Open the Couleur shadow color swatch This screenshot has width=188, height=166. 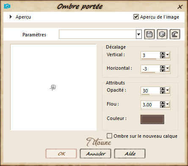click(x=152, y=120)
